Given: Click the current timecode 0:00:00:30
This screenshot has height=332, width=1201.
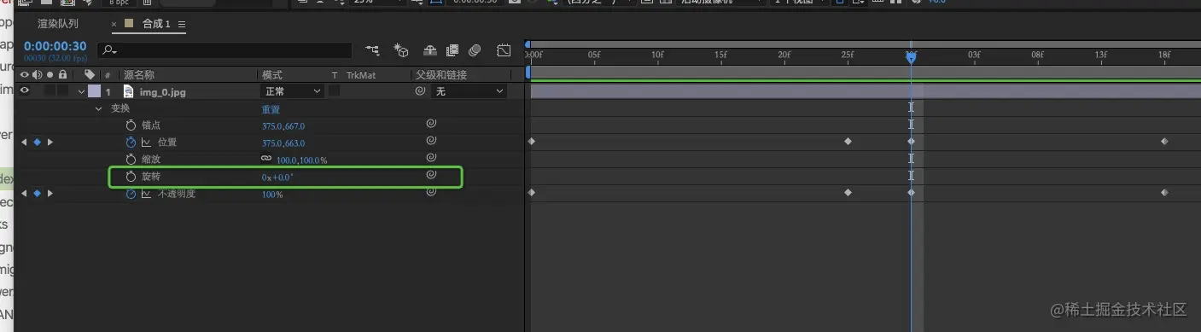Looking at the screenshot, I should [55, 46].
